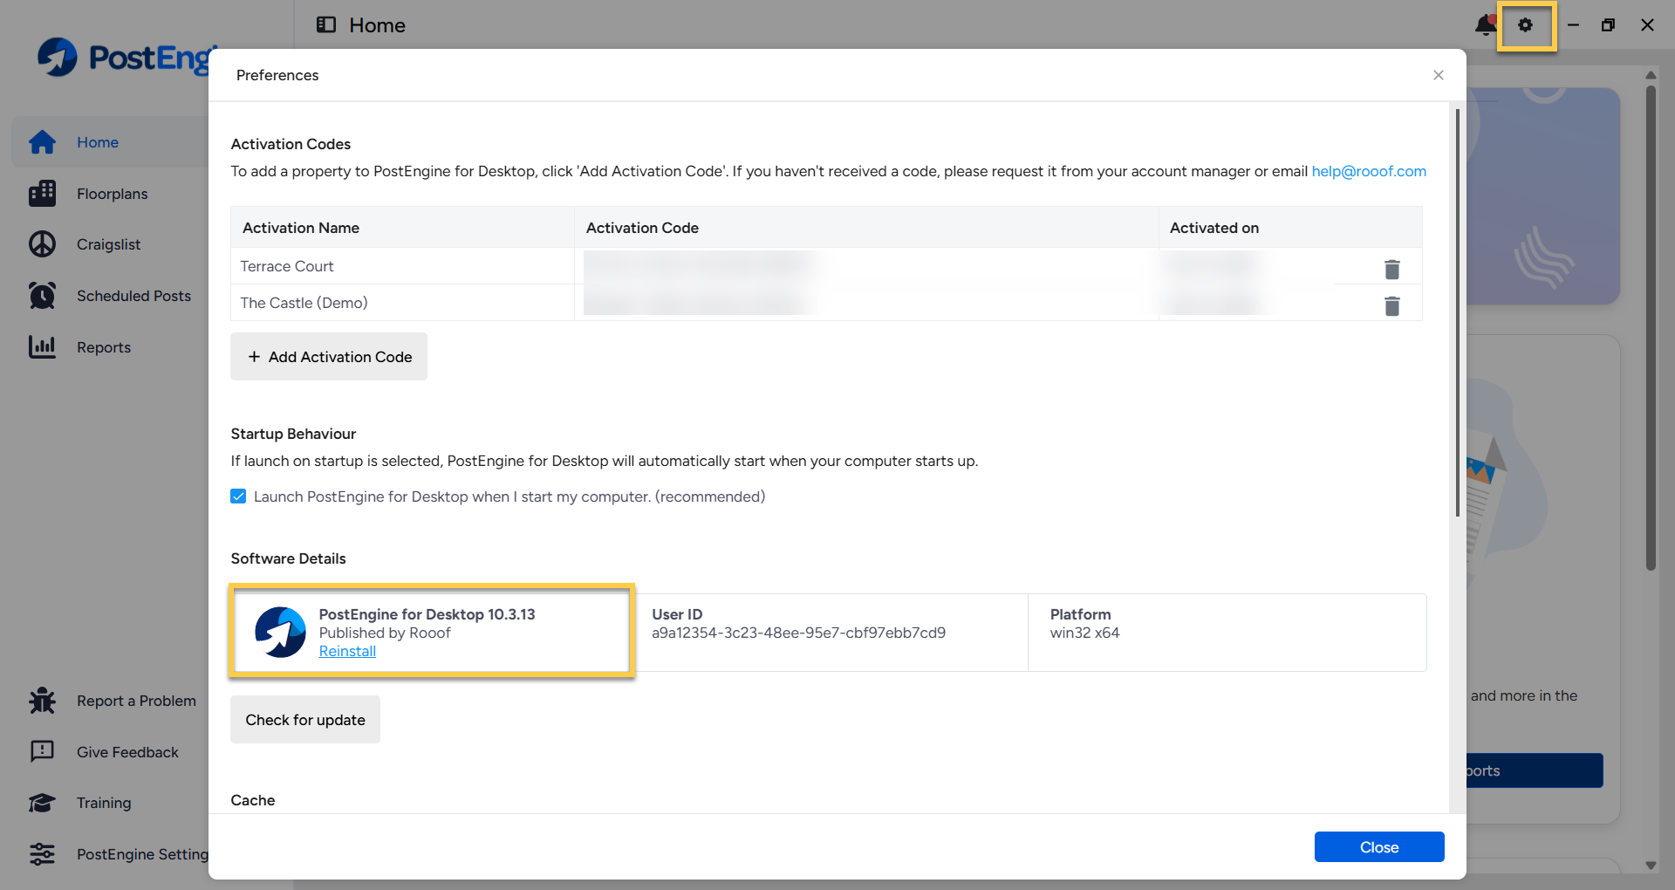The image size is (1675, 890).
Task: Click the User ID value a9a12354
Action: pos(799,633)
